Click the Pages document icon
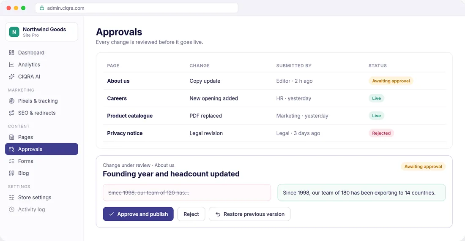 11,137
